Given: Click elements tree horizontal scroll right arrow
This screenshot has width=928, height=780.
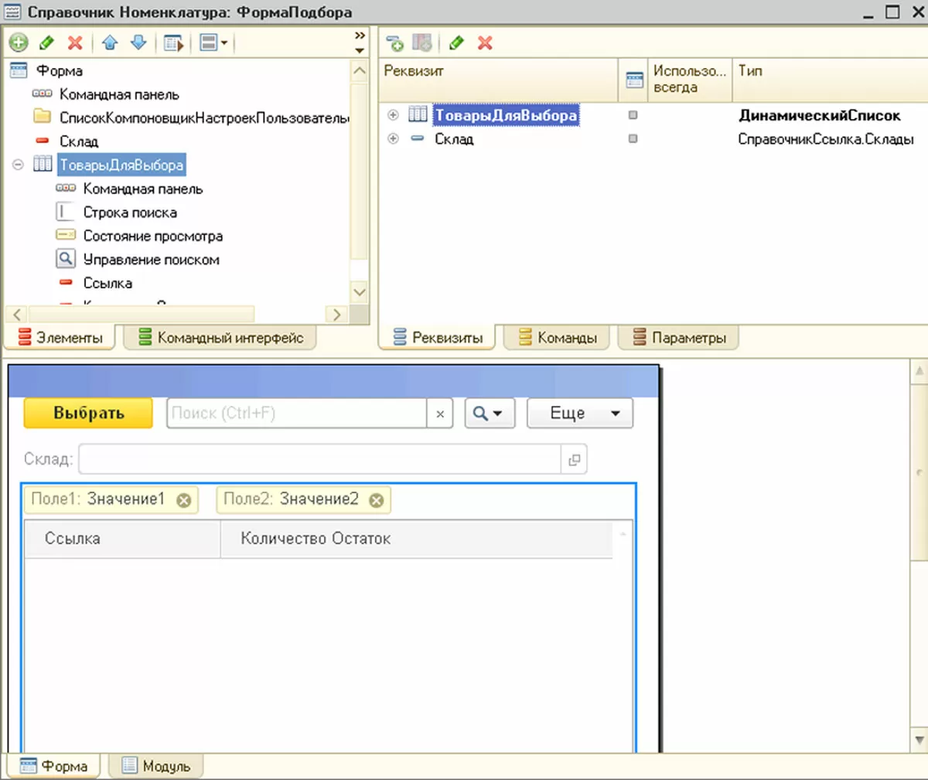Looking at the screenshot, I should click(336, 314).
